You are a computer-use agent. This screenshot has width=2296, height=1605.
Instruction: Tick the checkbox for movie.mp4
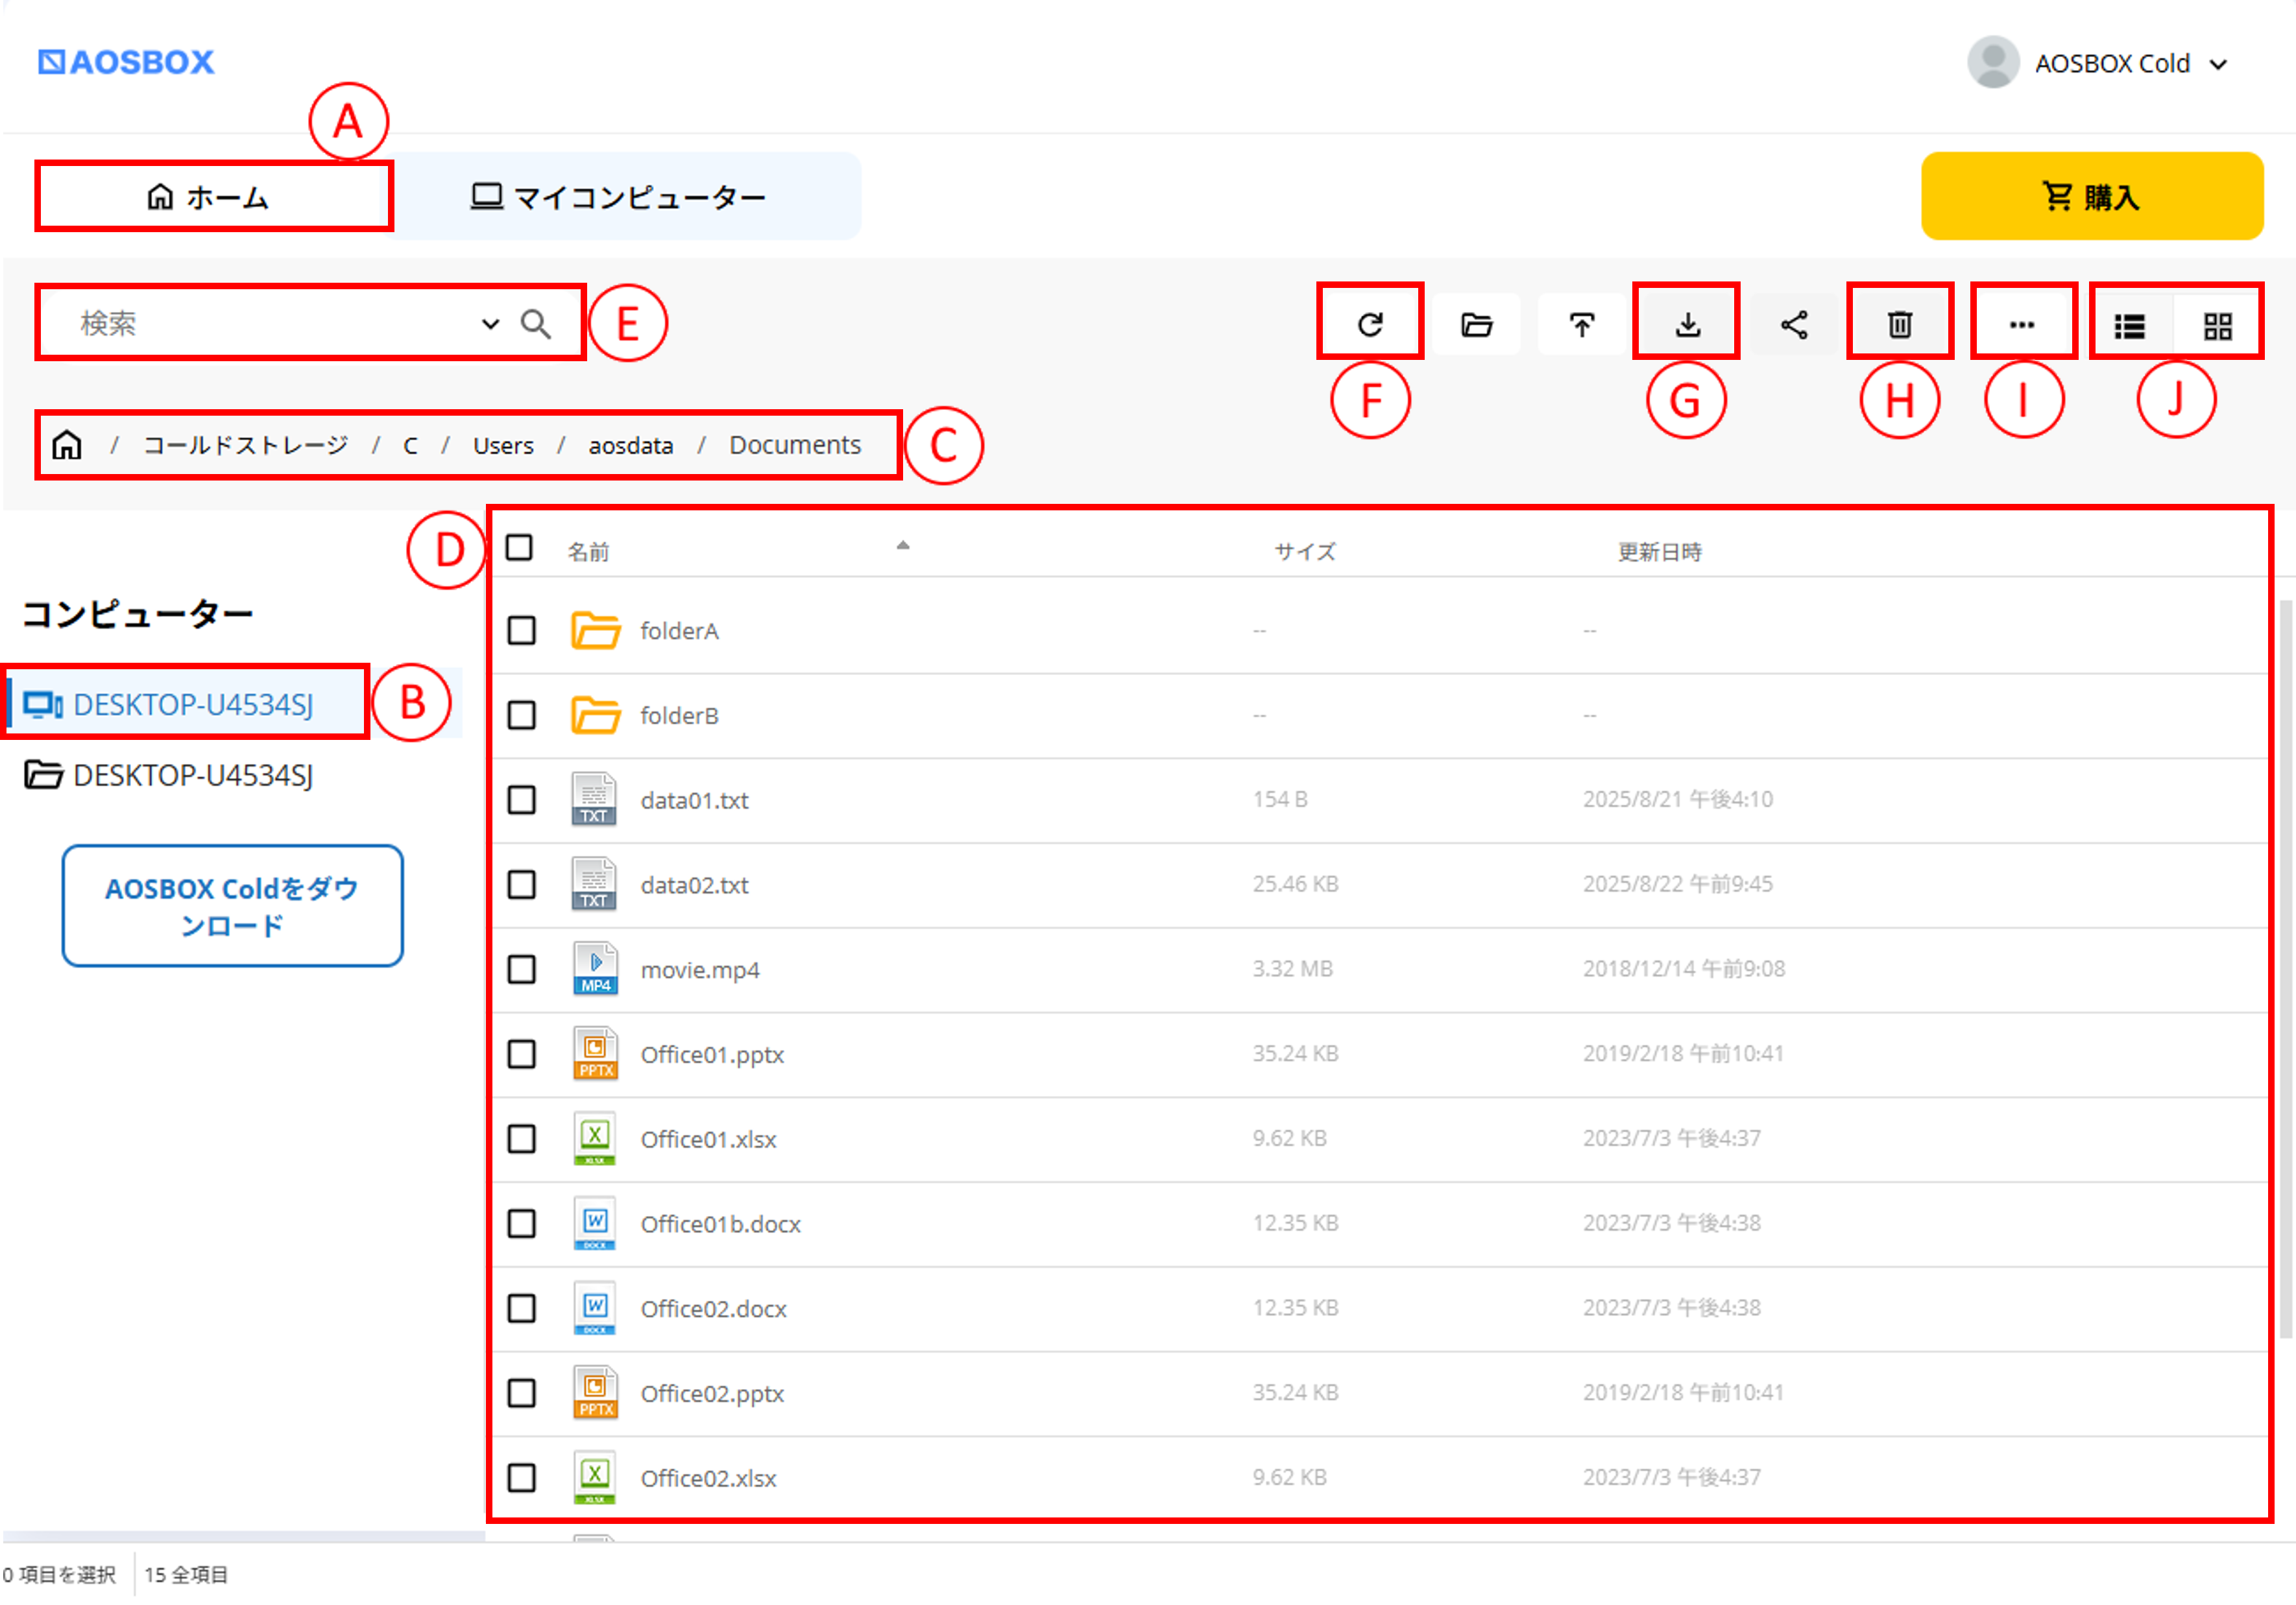click(521, 969)
